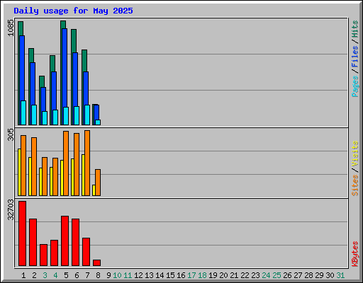The width and height of the screenshot is (363, 283).
Task: Click the Pages legend label
Action: (354, 86)
